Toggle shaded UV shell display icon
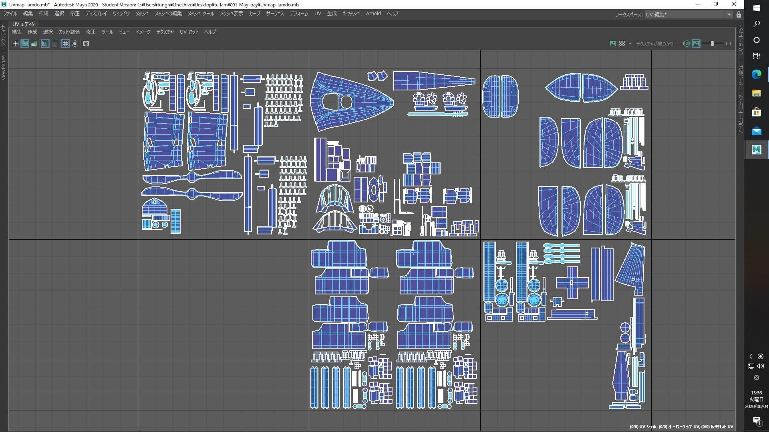Viewport: 769px width, 432px height. point(25,44)
